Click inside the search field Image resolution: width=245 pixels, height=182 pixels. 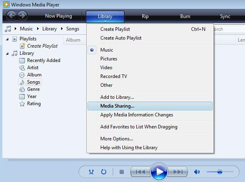pyautogui.click(x=229, y=29)
